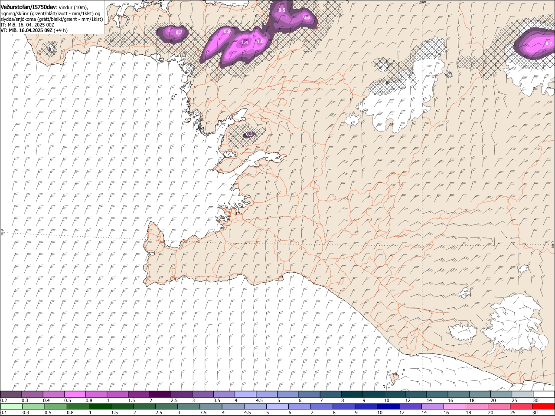Pick the top-row snow swatch between 1.5 and 2
555x416 pixels.
coord(139,394)
